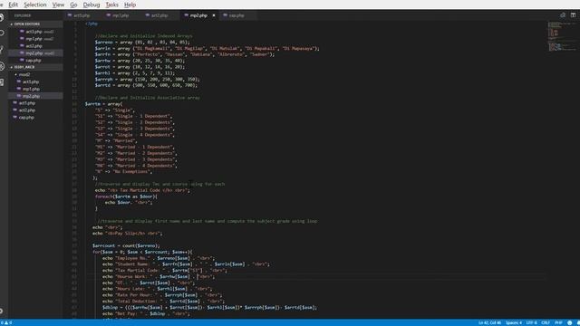Click the opening <?php tag line

(x=92, y=24)
